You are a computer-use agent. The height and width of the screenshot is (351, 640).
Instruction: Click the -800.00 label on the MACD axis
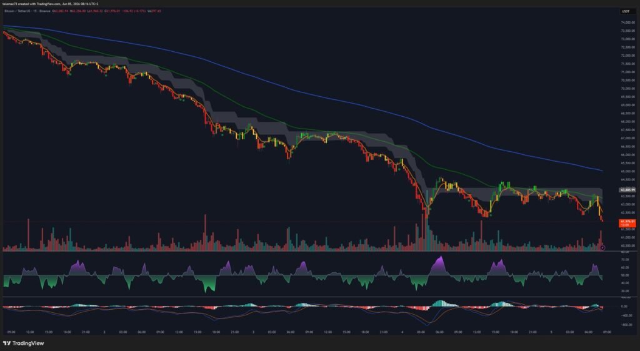625,325
